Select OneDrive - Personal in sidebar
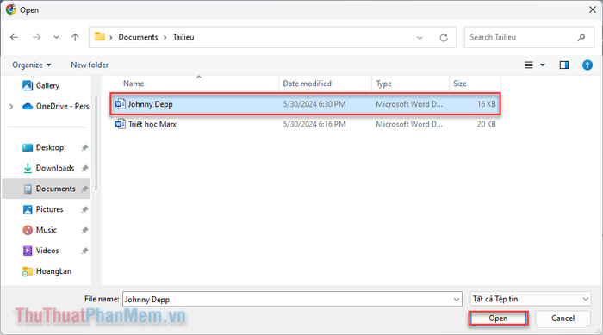Image resolution: width=603 pixels, height=335 pixels. (x=56, y=106)
